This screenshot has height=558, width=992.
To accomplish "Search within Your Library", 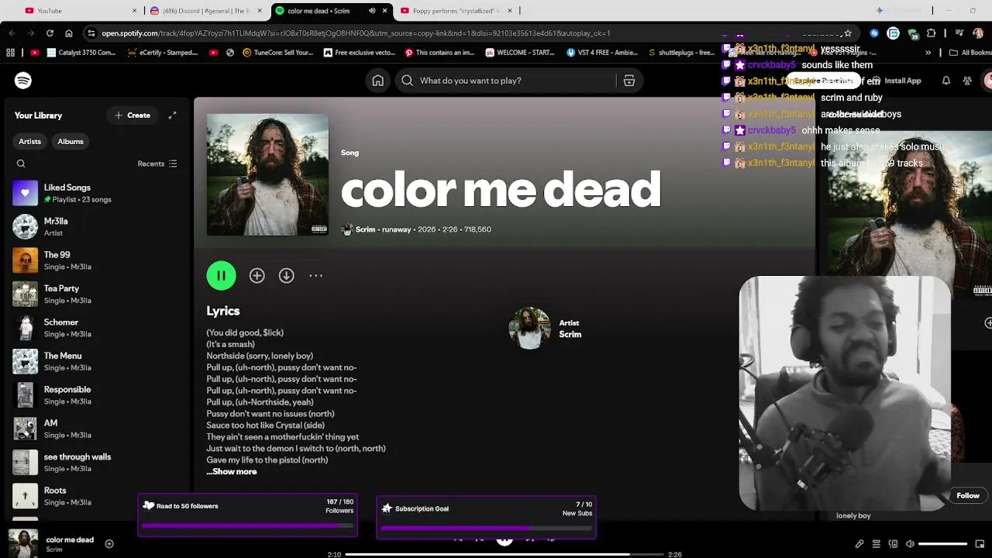I will [x=21, y=164].
